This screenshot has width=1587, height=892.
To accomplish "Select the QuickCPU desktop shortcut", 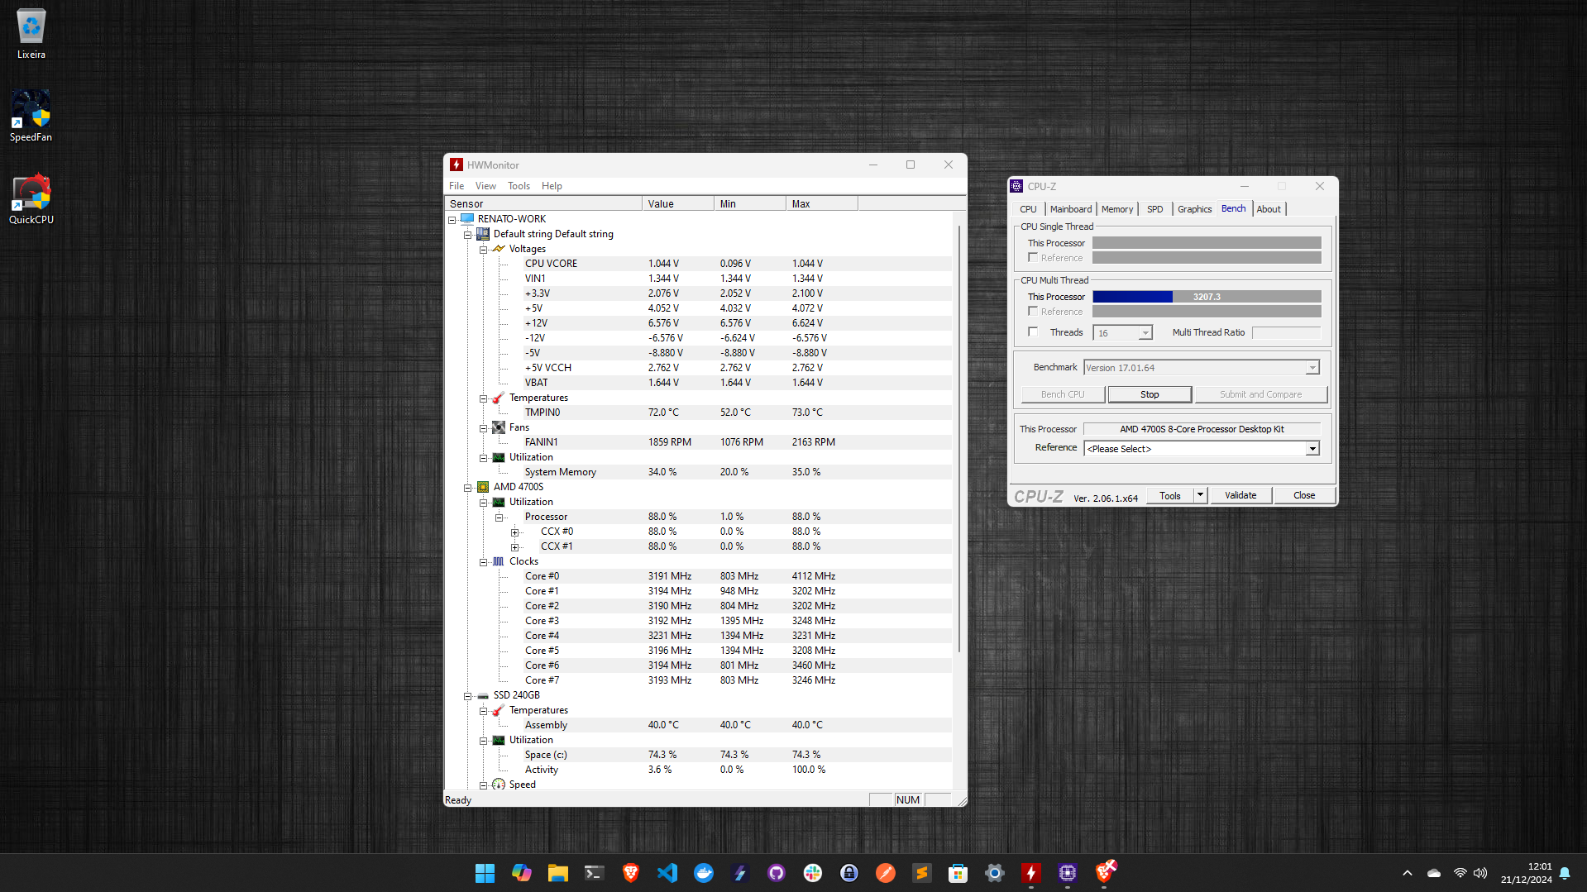I will (x=31, y=198).
